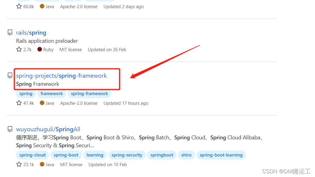Click the 2.7k star count
Viewport: 315px width, 177px height.
pyautogui.click(x=27, y=49)
